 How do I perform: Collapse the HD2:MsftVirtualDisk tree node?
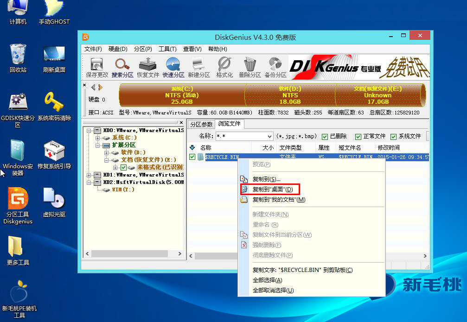(x=89, y=183)
